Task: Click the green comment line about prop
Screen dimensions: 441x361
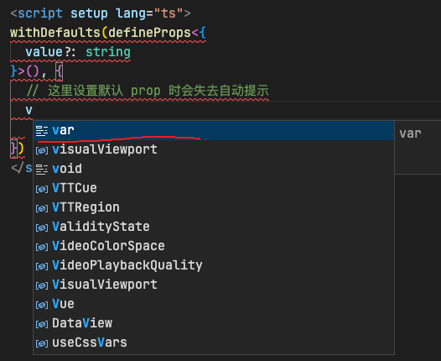Action: coord(148,91)
